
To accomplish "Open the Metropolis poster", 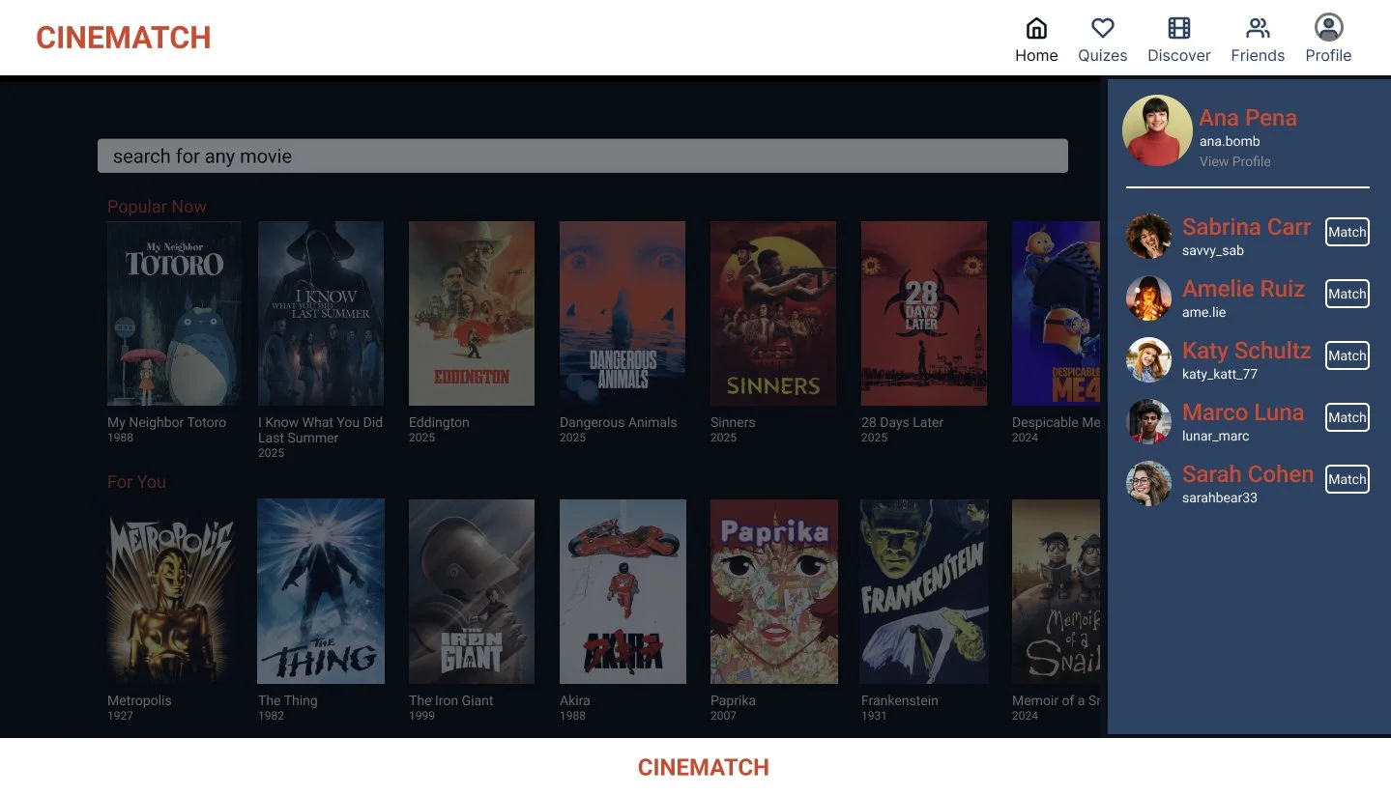I will [171, 591].
